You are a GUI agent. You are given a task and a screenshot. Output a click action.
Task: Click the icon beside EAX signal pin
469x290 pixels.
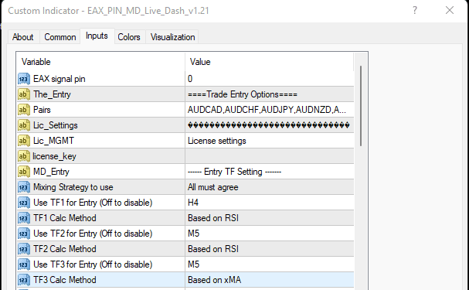tap(24, 79)
